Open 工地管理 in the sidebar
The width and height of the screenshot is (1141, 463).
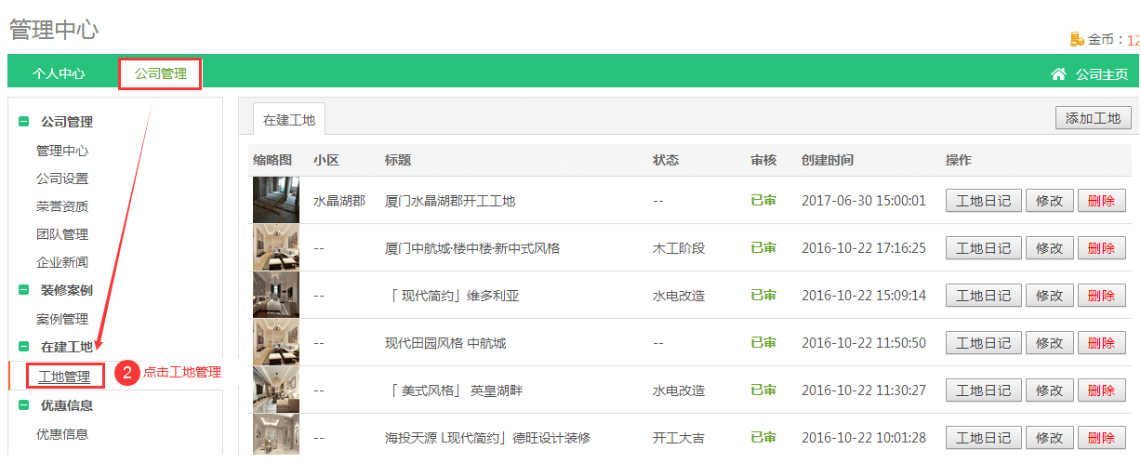64,377
